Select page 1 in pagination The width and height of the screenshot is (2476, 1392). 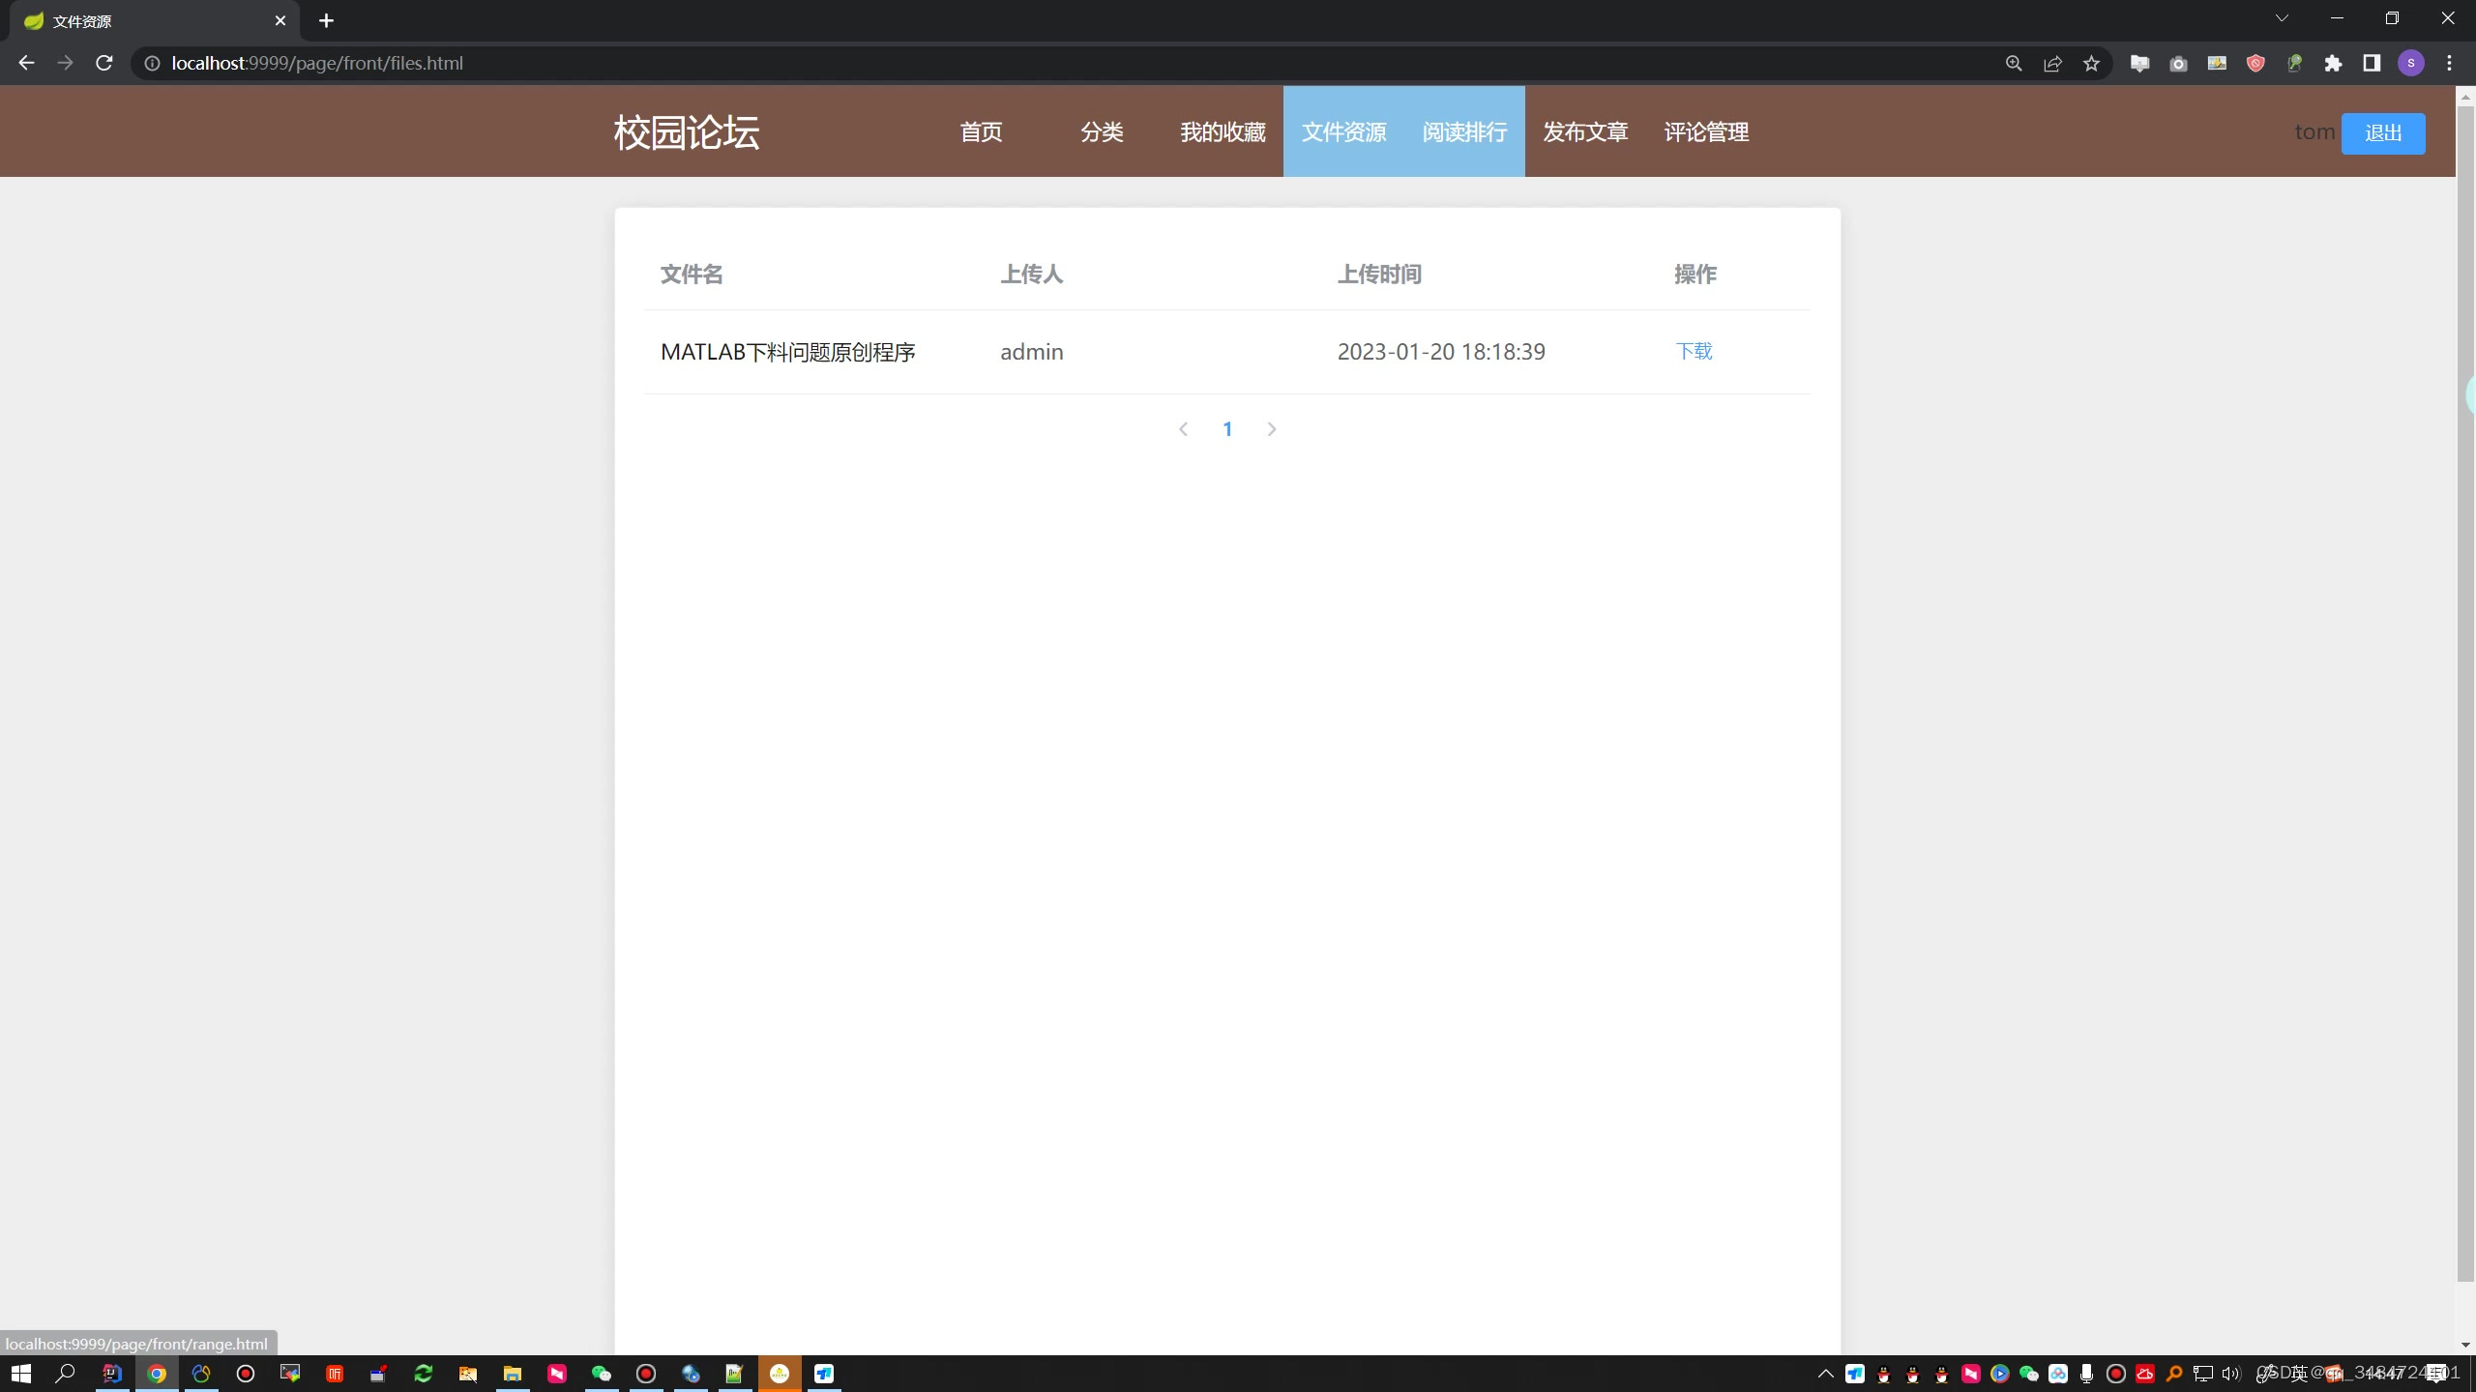(1227, 429)
